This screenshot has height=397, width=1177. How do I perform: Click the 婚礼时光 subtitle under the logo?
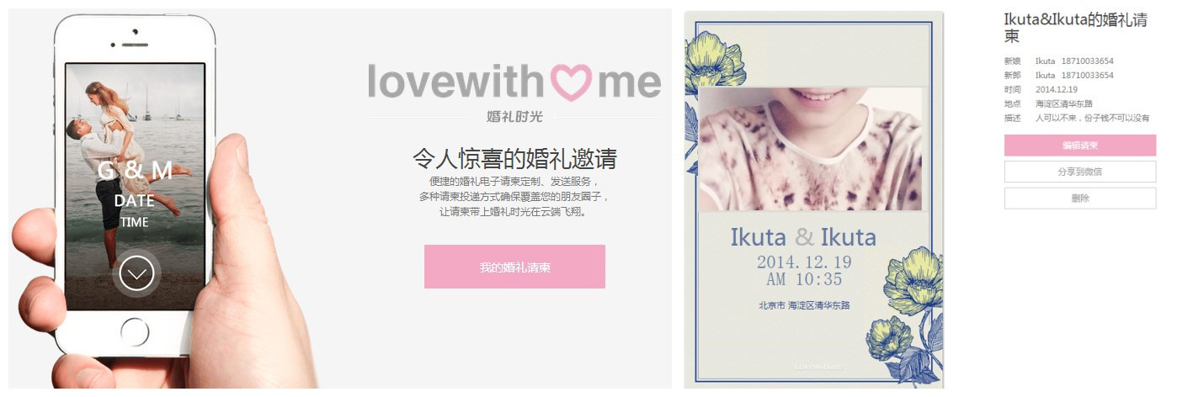[x=514, y=115]
